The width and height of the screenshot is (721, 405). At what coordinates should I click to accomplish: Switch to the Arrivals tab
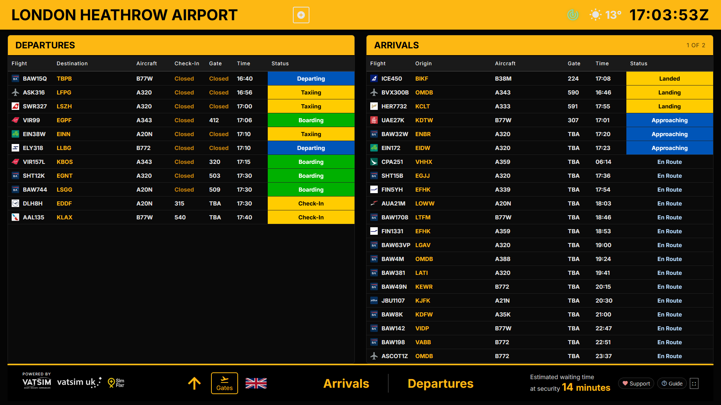(346, 383)
